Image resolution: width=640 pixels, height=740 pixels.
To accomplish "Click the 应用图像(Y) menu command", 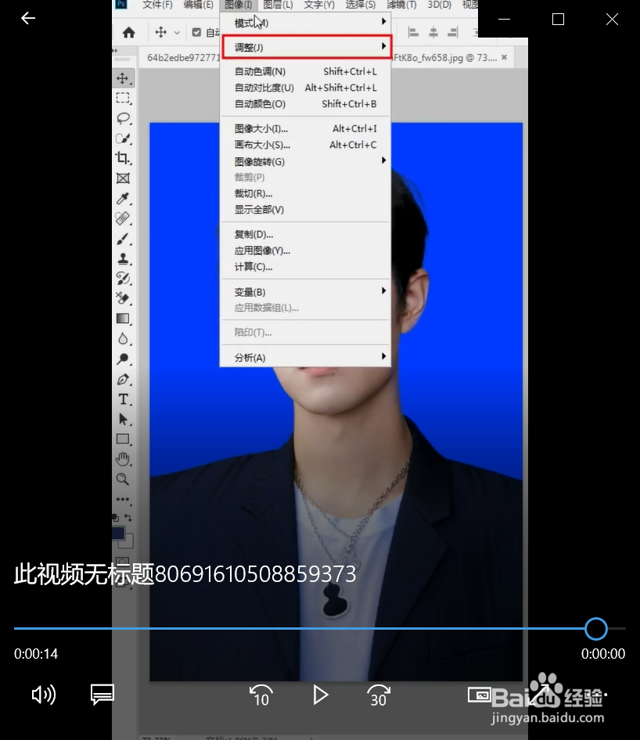I will click(260, 250).
